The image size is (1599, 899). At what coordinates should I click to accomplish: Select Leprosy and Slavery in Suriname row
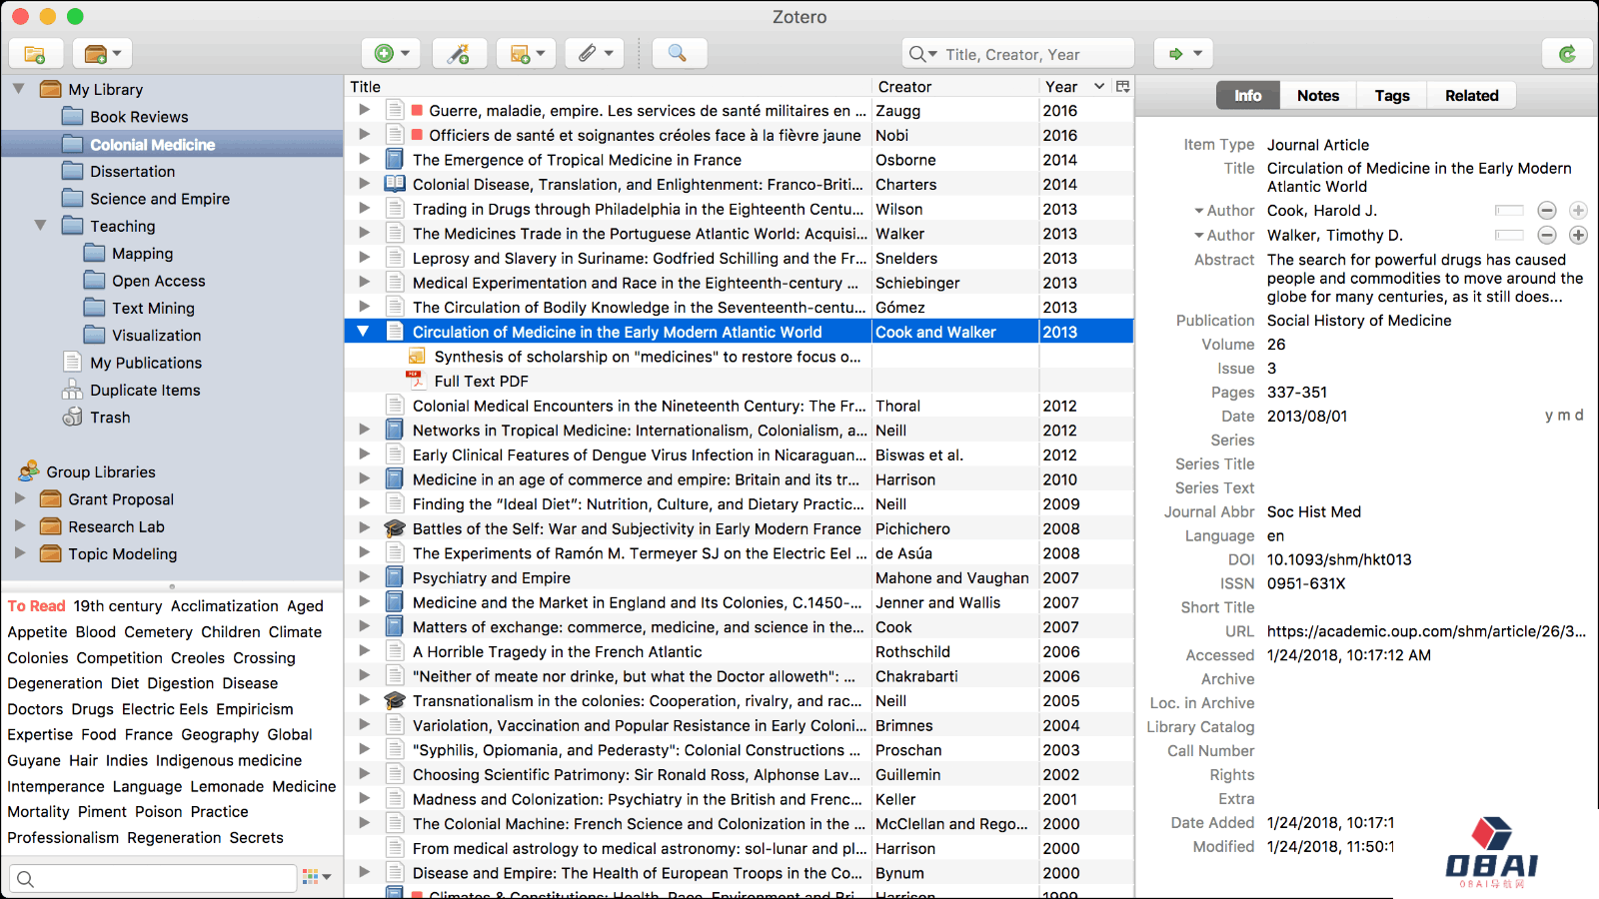coord(739,258)
